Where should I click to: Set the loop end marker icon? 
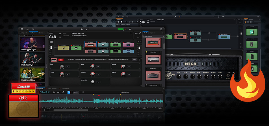point(58,92)
